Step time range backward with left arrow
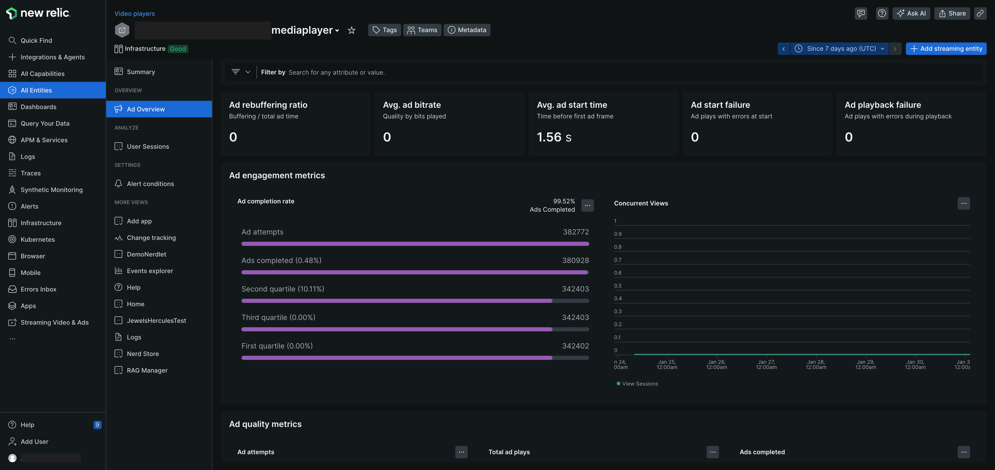 coord(783,49)
